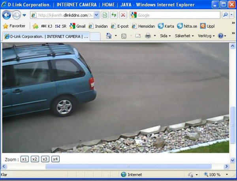Viewport: 237px width, 181px height.
Task: Click the search magnifier icon
Action: pos(225,15)
